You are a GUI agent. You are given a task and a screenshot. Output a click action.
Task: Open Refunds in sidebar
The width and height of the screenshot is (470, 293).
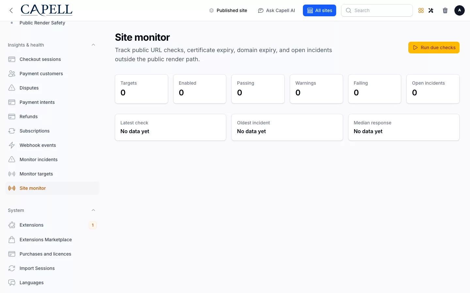coord(52,117)
